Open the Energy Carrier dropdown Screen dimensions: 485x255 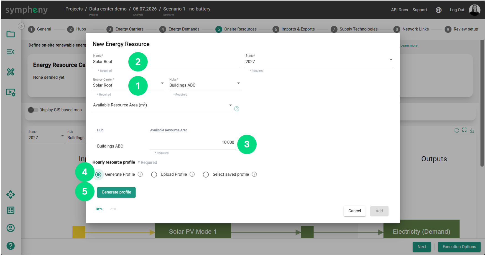128,85
